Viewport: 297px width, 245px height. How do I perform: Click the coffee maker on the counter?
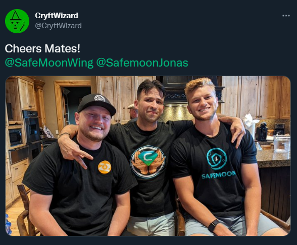262,132
